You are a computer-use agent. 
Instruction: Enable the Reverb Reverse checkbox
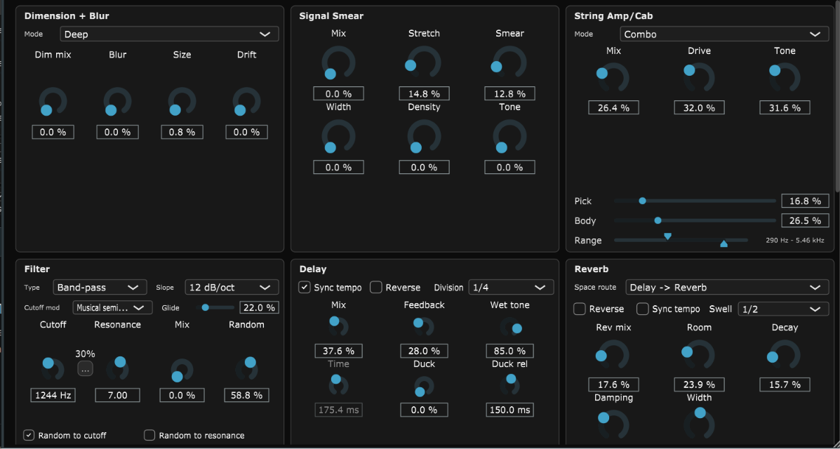pos(579,309)
